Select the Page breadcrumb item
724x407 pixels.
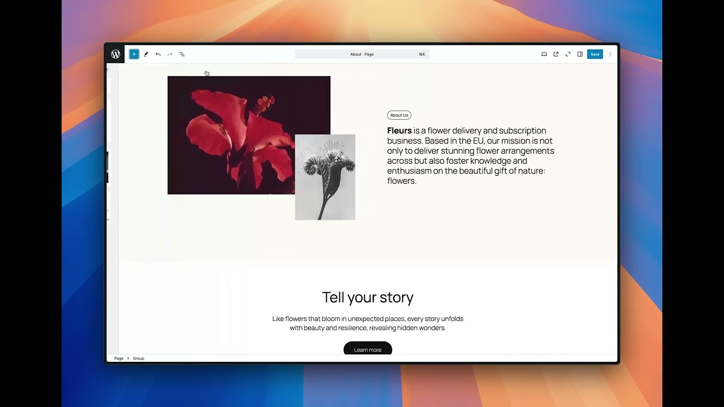[x=119, y=358]
